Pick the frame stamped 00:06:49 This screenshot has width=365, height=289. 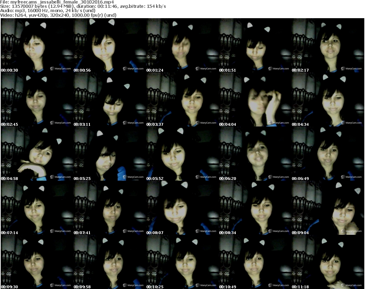pyautogui.click(x=328, y=154)
